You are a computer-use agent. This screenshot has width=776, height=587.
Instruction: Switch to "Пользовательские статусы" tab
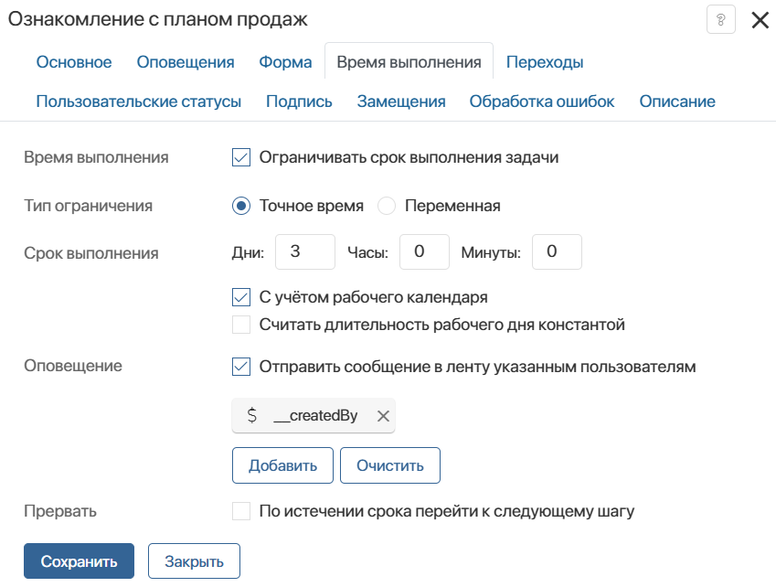pyautogui.click(x=139, y=101)
